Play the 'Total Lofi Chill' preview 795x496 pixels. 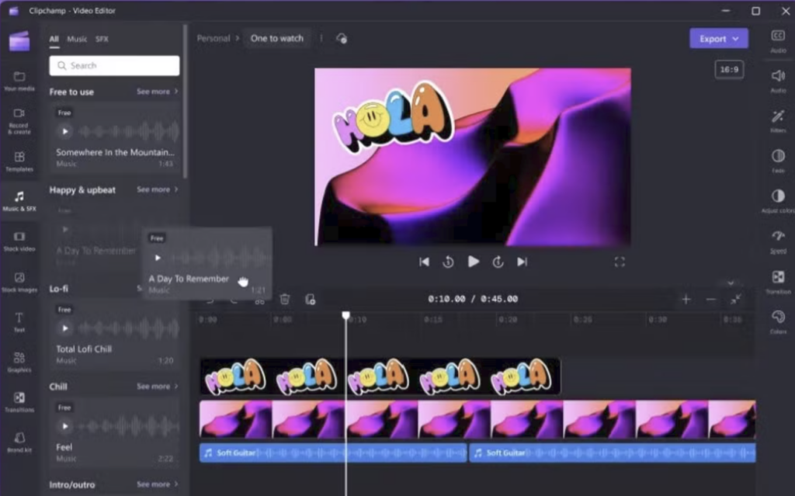coord(64,328)
